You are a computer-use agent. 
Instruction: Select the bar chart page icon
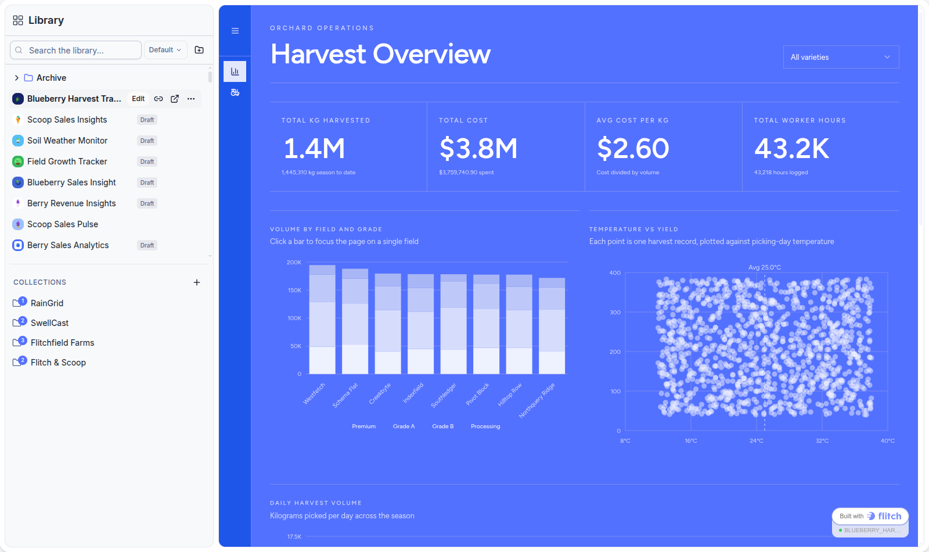coord(235,71)
